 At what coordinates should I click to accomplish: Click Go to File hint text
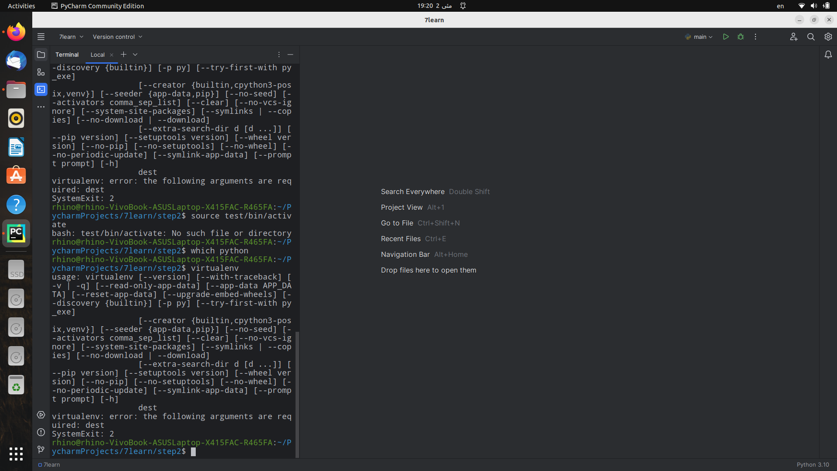(x=397, y=223)
